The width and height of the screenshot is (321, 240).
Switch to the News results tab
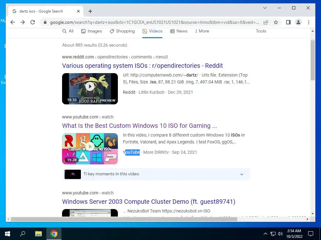tap(179, 31)
